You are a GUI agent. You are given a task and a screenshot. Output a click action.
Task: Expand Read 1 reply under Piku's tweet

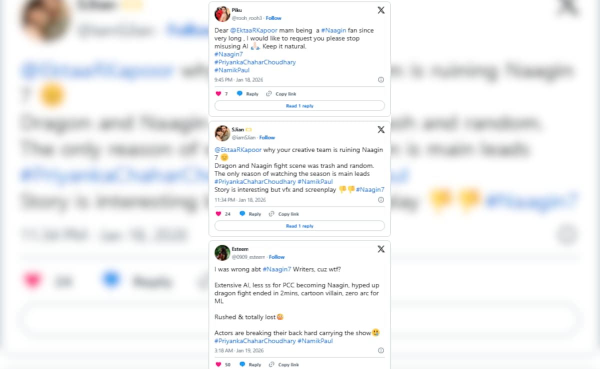(x=299, y=106)
